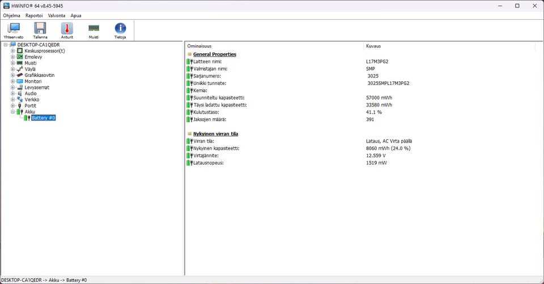The image size is (544, 284).
Task: Click the 1519 mW charge rate value
Action: click(x=376, y=163)
